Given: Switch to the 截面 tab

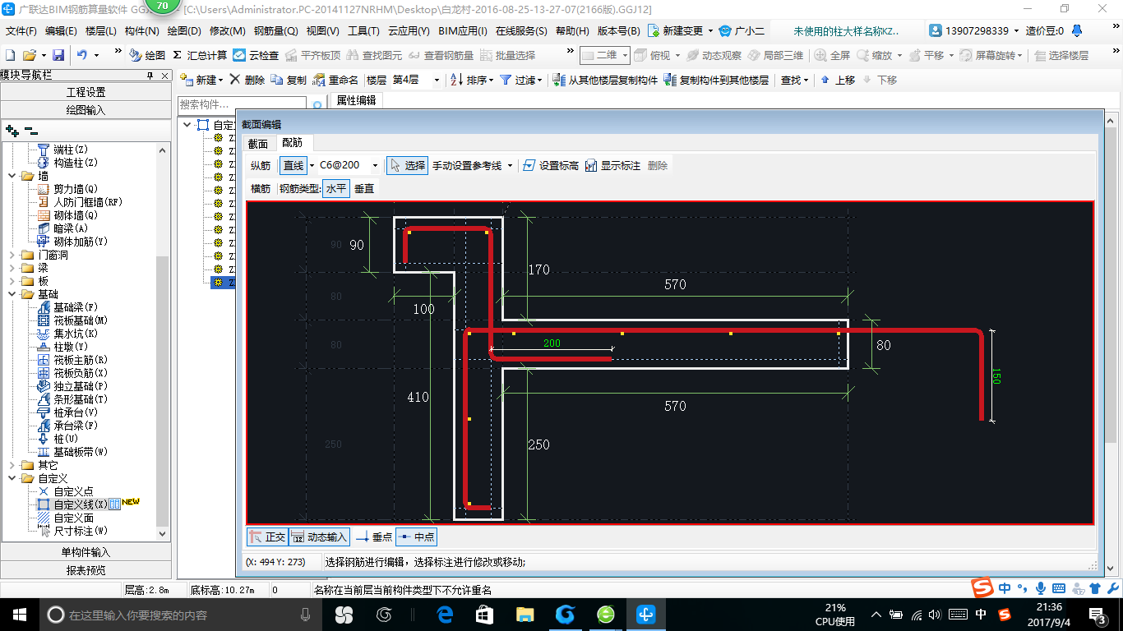Looking at the screenshot, I should click(x=257, y=144).
